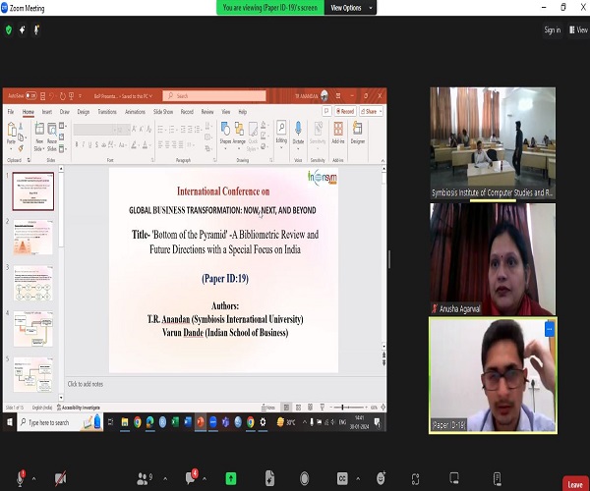Switch to Reading View icon

[x=310, y=408]
